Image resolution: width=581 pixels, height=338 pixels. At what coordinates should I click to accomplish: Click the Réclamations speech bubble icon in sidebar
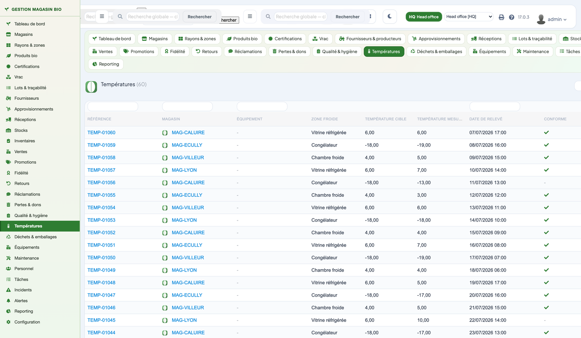(x=8, y=194)
